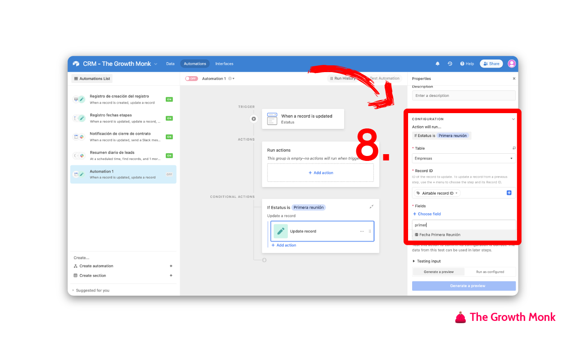Open Resumen diario de leads automation
Viewport: 586px width, 352px height.
[x=123, y=155]
